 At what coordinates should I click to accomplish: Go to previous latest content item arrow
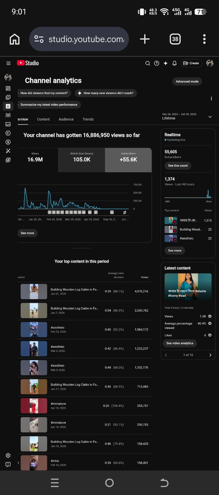166,355
